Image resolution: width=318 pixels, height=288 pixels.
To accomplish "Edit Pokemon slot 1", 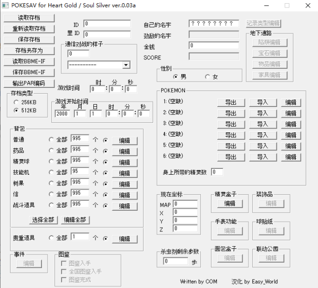I will [x=291, y=103].
